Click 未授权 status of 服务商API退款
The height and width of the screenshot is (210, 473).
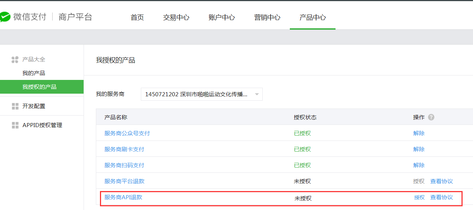pos(303,198)
